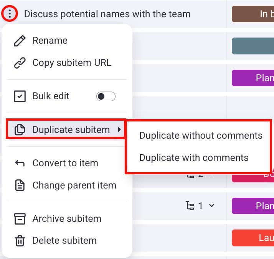Screen dimensions: 274x259
Task: Click the pencil Rename icon
Action: [x=20, y=41]
